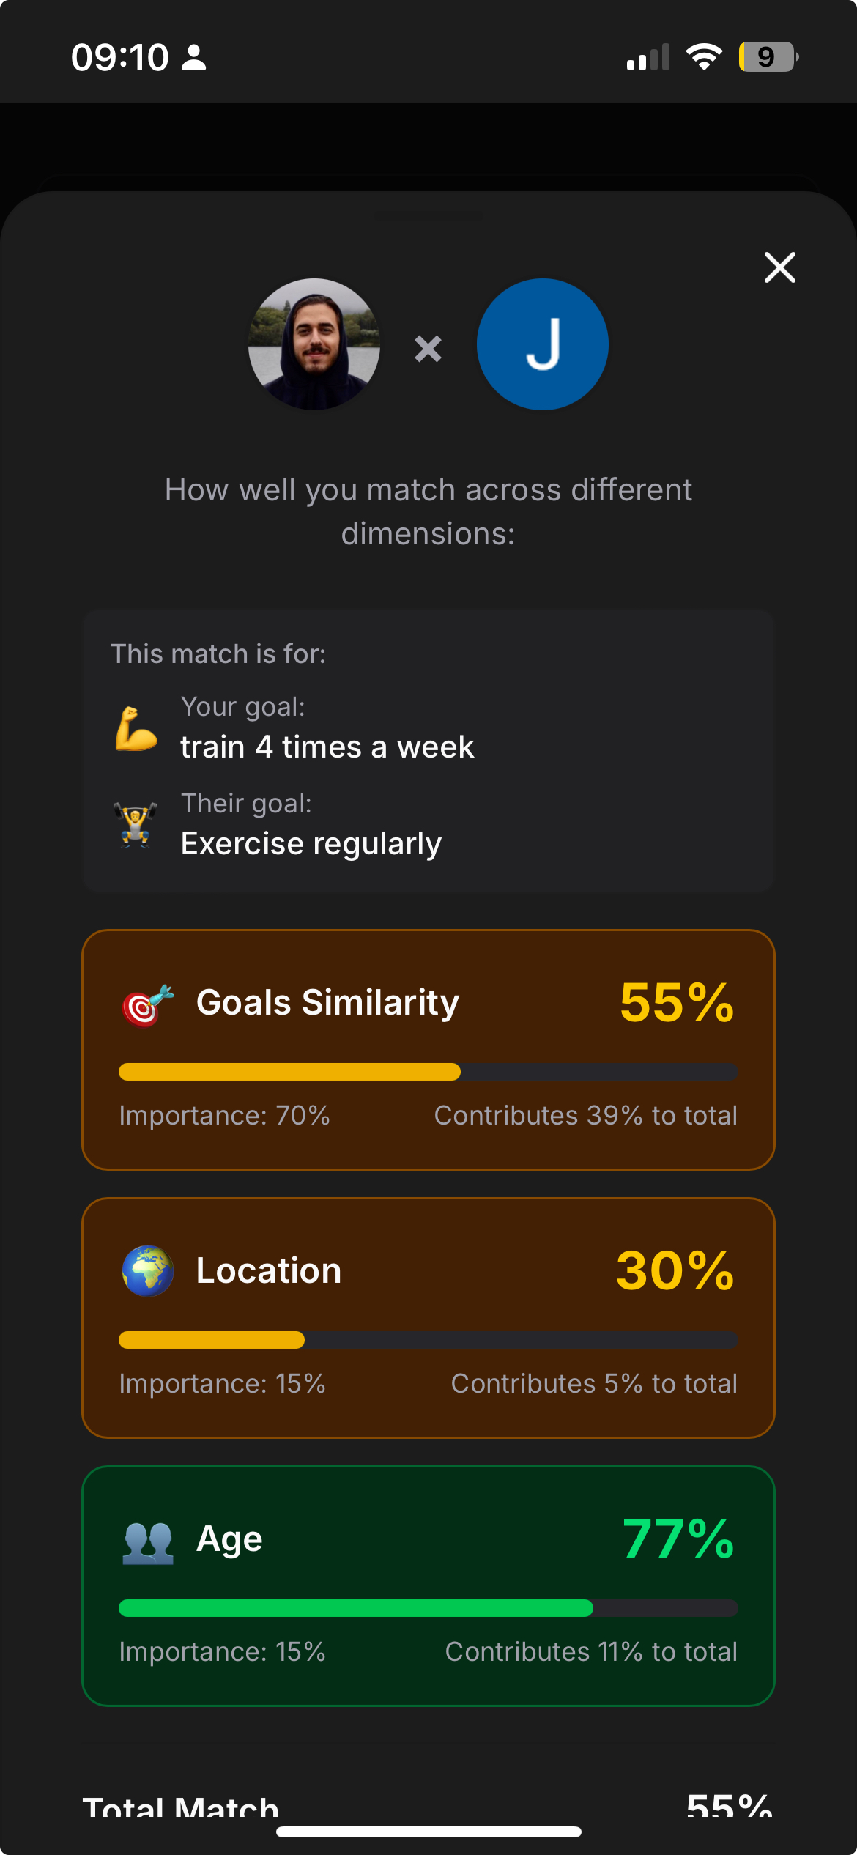Tap the green Age progress bar
Screen dimensions: 857x1855
coord(428,1608)
